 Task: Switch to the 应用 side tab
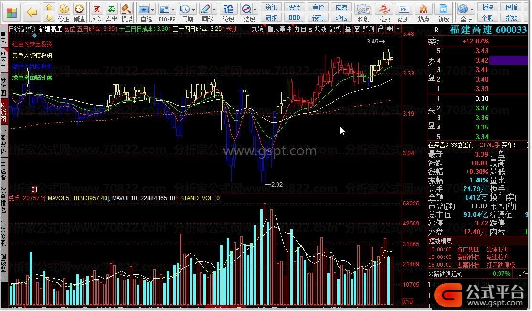click(3, 61)
